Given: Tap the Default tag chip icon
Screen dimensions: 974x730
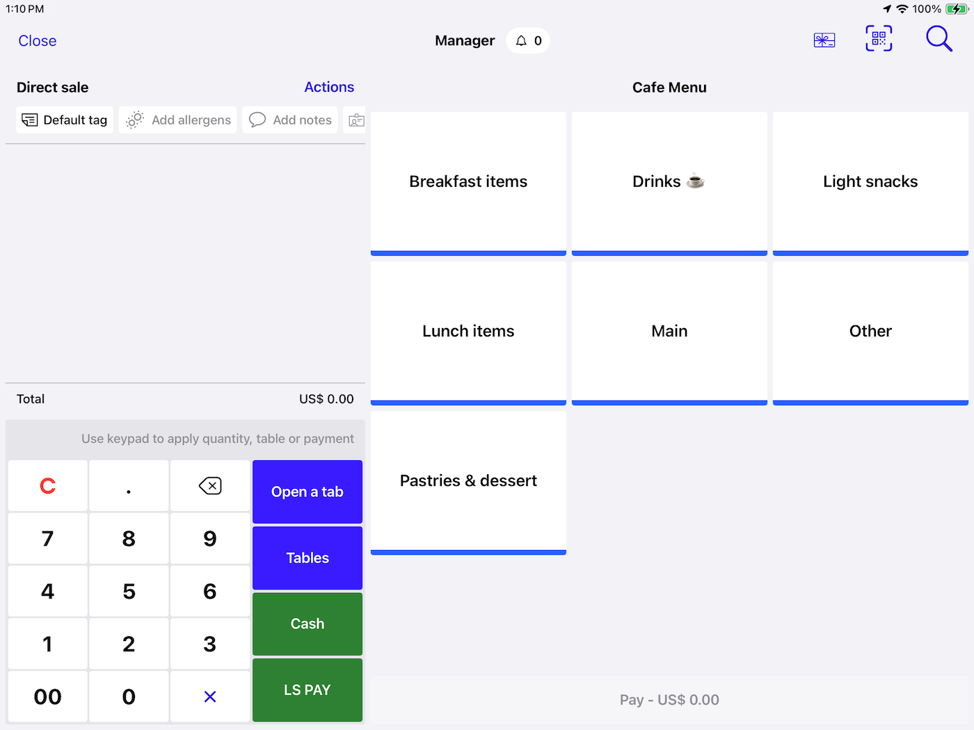Looking at the screenshot, I should [x=29, y=120].
